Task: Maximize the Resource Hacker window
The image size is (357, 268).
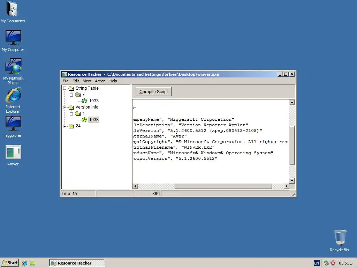Action: pyautogui.click(x=286, y=74)
